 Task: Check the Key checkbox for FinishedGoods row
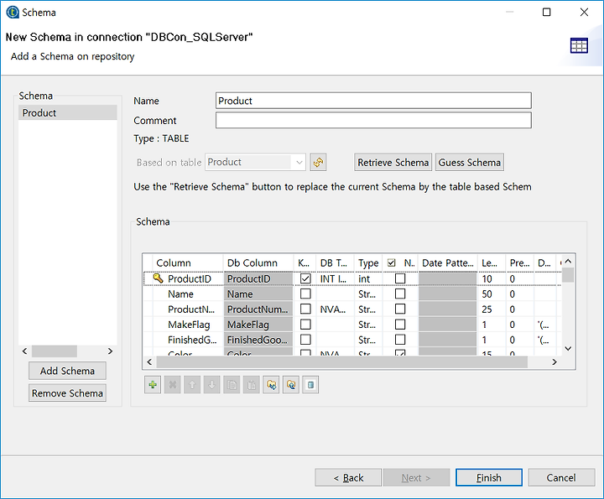click(305, 340)
